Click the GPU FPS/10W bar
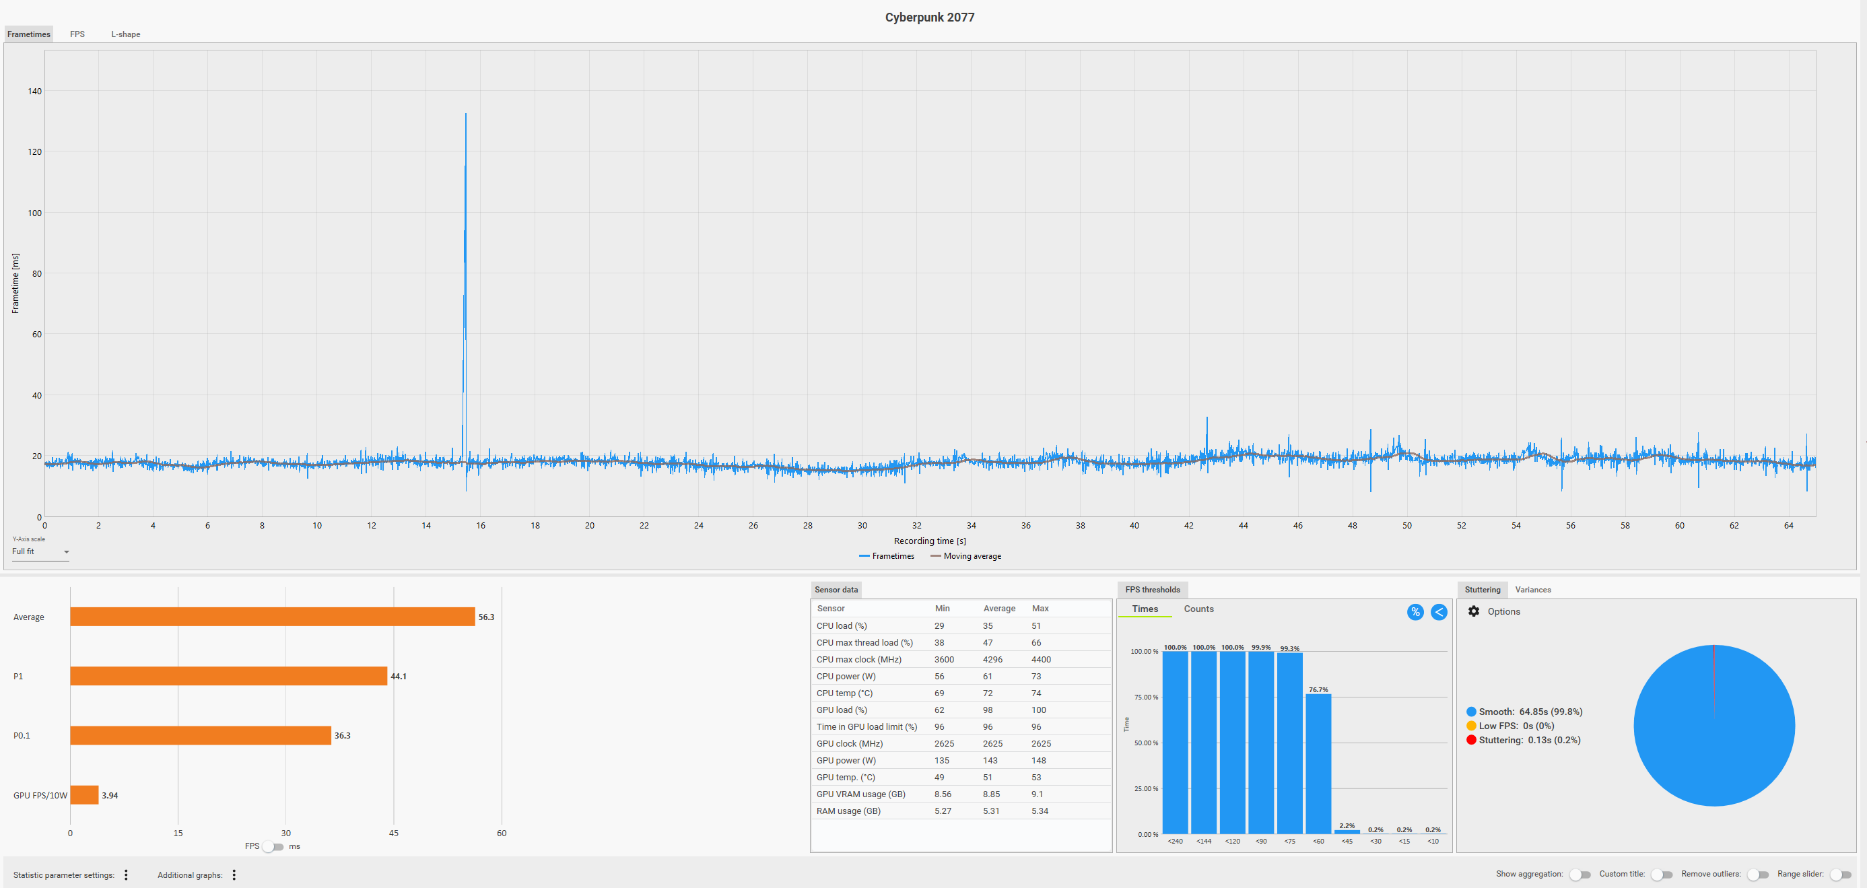 tap(84, 795)
